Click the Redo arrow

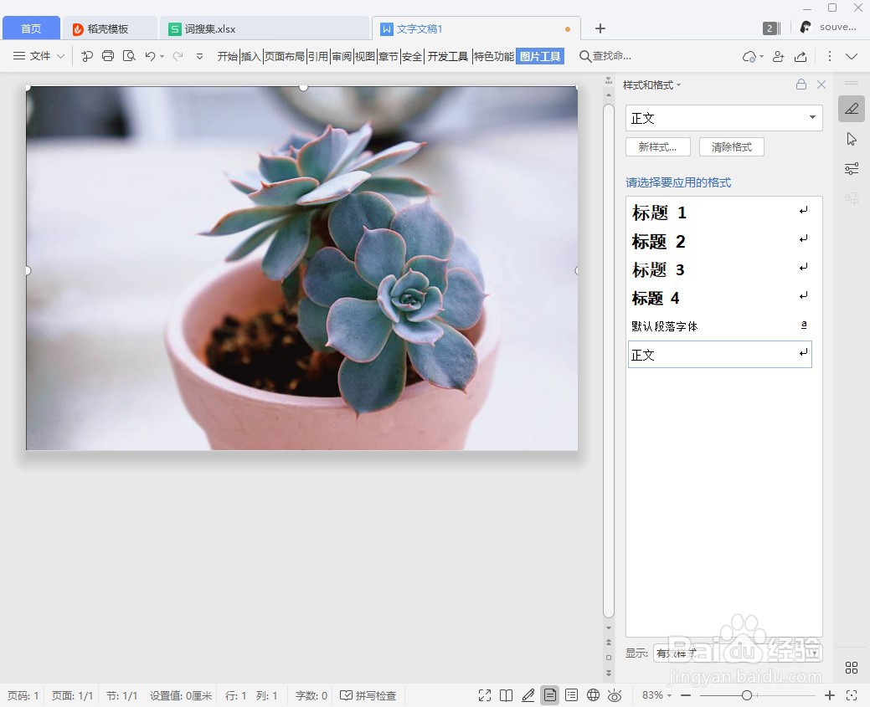tap(178, 56)
